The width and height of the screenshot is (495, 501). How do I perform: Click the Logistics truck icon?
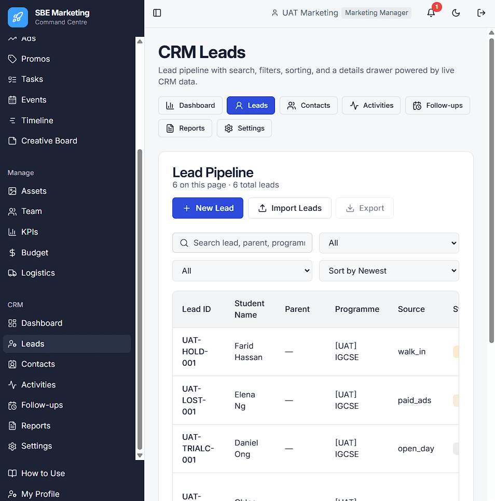tap(12, 273)
